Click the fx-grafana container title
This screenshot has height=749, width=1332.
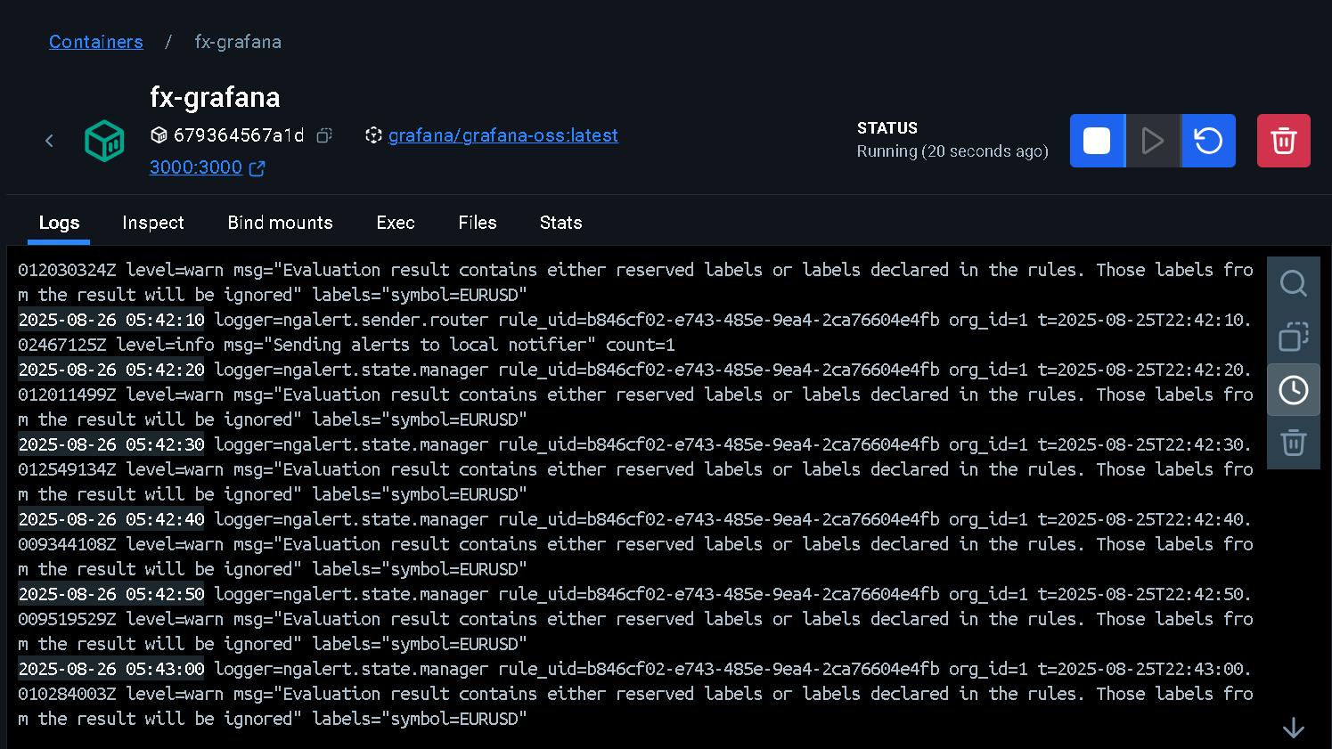(x=215, y=97)
